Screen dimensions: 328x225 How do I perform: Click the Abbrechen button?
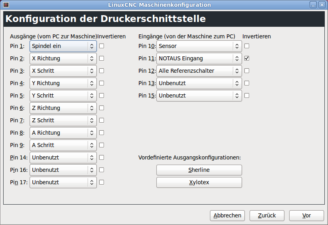pyautogui.click(x=227, y=215)
